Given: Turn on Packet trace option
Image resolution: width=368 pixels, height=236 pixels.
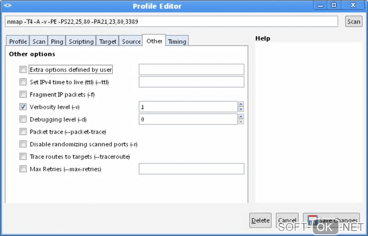Looking at the screenshot, I should (x=23, y=132).
